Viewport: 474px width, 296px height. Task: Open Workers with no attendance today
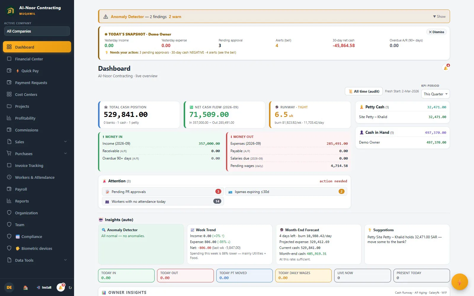coord(163,201)
